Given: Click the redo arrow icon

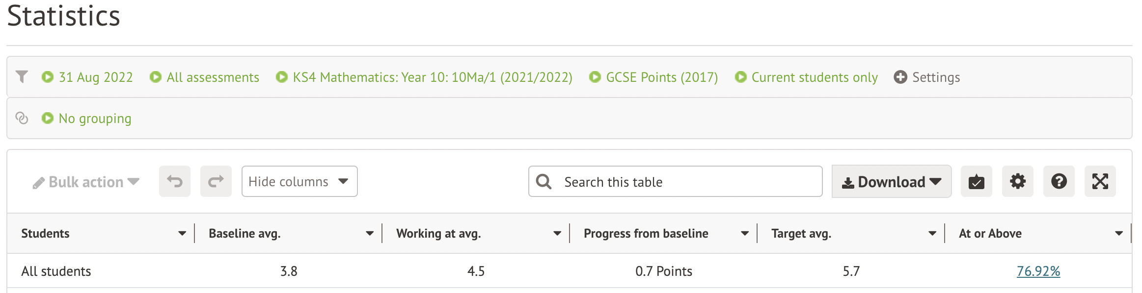Looking at the screenshot, I should tap(216, 182).
